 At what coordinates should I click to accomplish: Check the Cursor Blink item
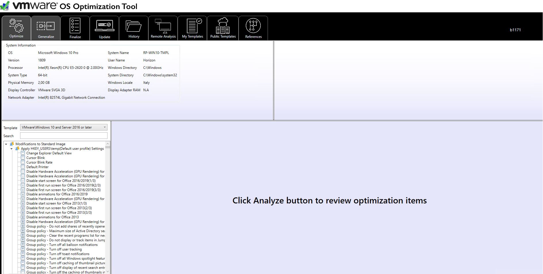pyautogui.click(x=23, y=158)
